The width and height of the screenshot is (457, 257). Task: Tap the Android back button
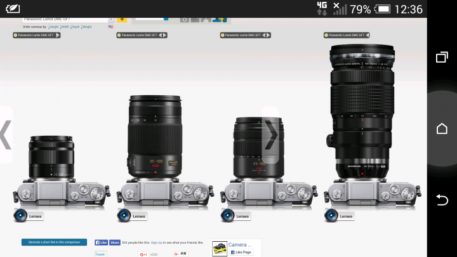click(442, 200)
